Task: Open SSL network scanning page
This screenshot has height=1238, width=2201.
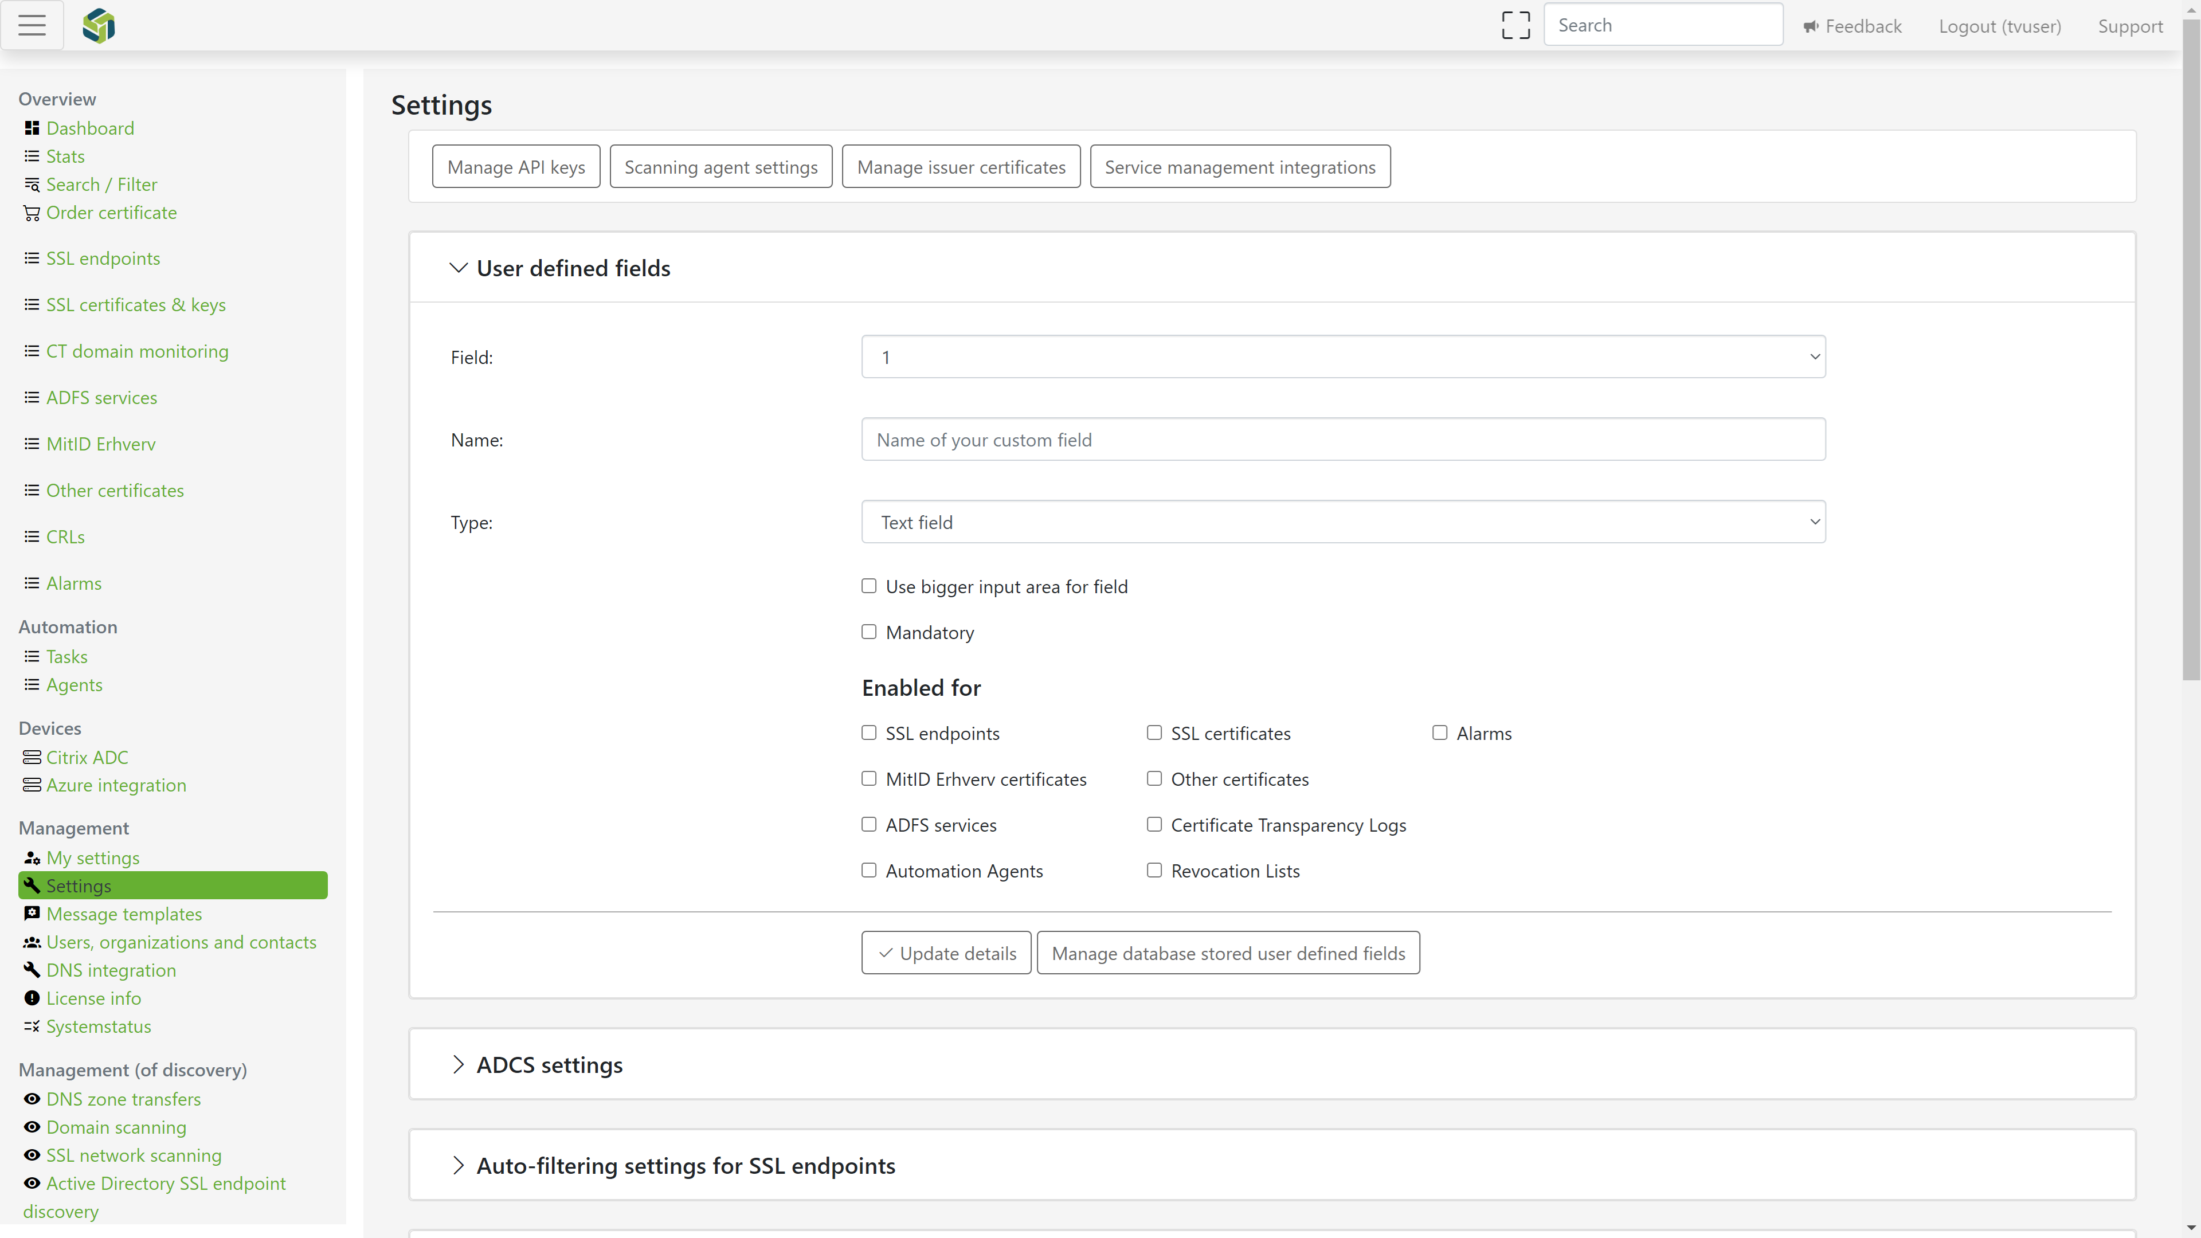Action: [134, 1155]
